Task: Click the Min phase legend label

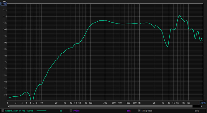Action: pos(147,111)
